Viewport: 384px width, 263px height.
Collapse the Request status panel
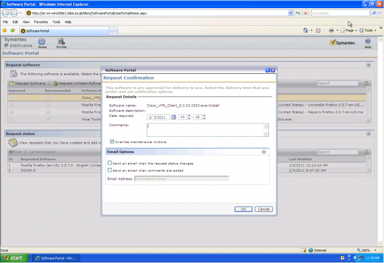point(368,133)
